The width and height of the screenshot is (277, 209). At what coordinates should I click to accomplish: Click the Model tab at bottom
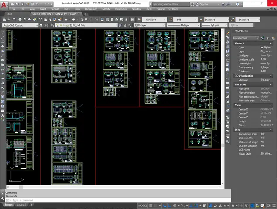coord(9,205)
